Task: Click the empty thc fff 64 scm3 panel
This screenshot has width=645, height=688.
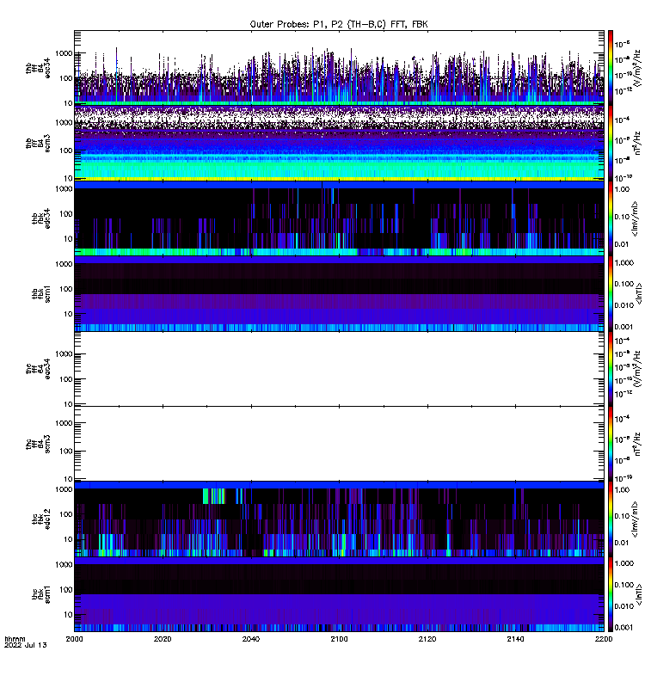Action: click(x=339, y=444)
